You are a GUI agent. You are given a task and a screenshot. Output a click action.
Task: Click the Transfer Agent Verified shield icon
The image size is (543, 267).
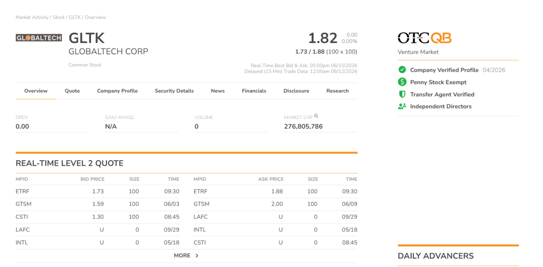pyautogui.click(x=402, y=94)
